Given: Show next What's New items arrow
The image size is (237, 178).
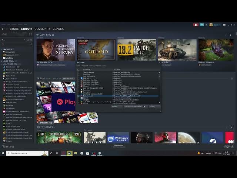Looking at the screenshot, I should point(230,35).
